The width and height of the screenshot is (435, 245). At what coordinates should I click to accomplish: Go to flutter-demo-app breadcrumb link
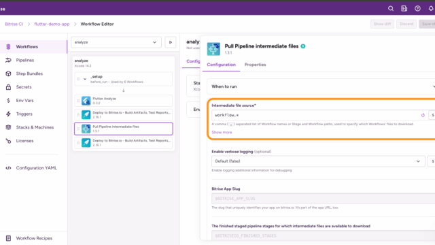coord(52,24)
